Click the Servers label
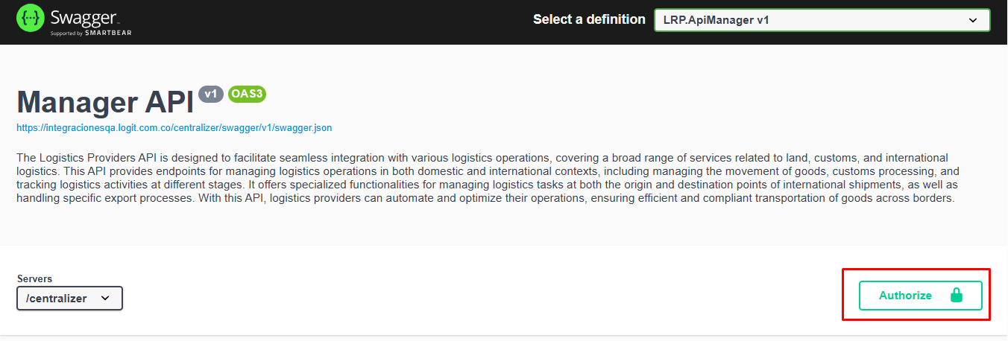The width and height of the screenshot is (1008, 341). click(x=34, y=278)
